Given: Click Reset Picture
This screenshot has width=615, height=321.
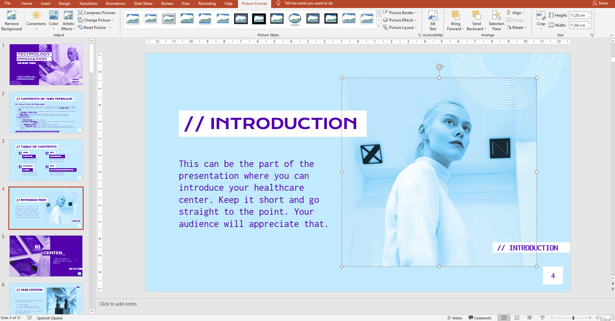Looking at the screenshot, I should click(95, 28).
